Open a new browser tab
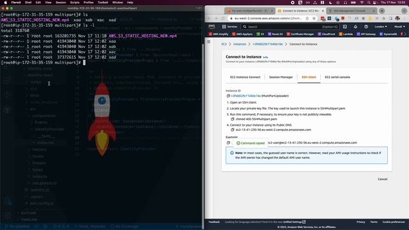The height and width of the screenshot is (230, 409). pyautogui.click(x=382, y=11)
